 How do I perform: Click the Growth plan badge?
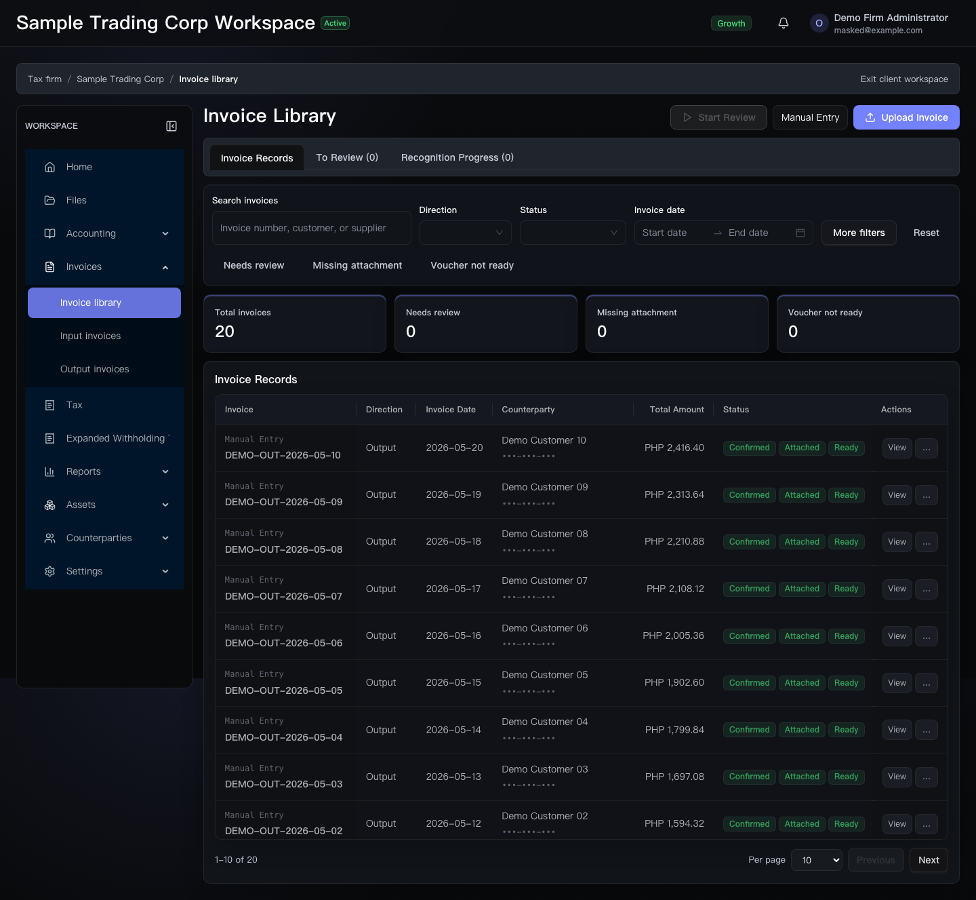click(731, 23)
